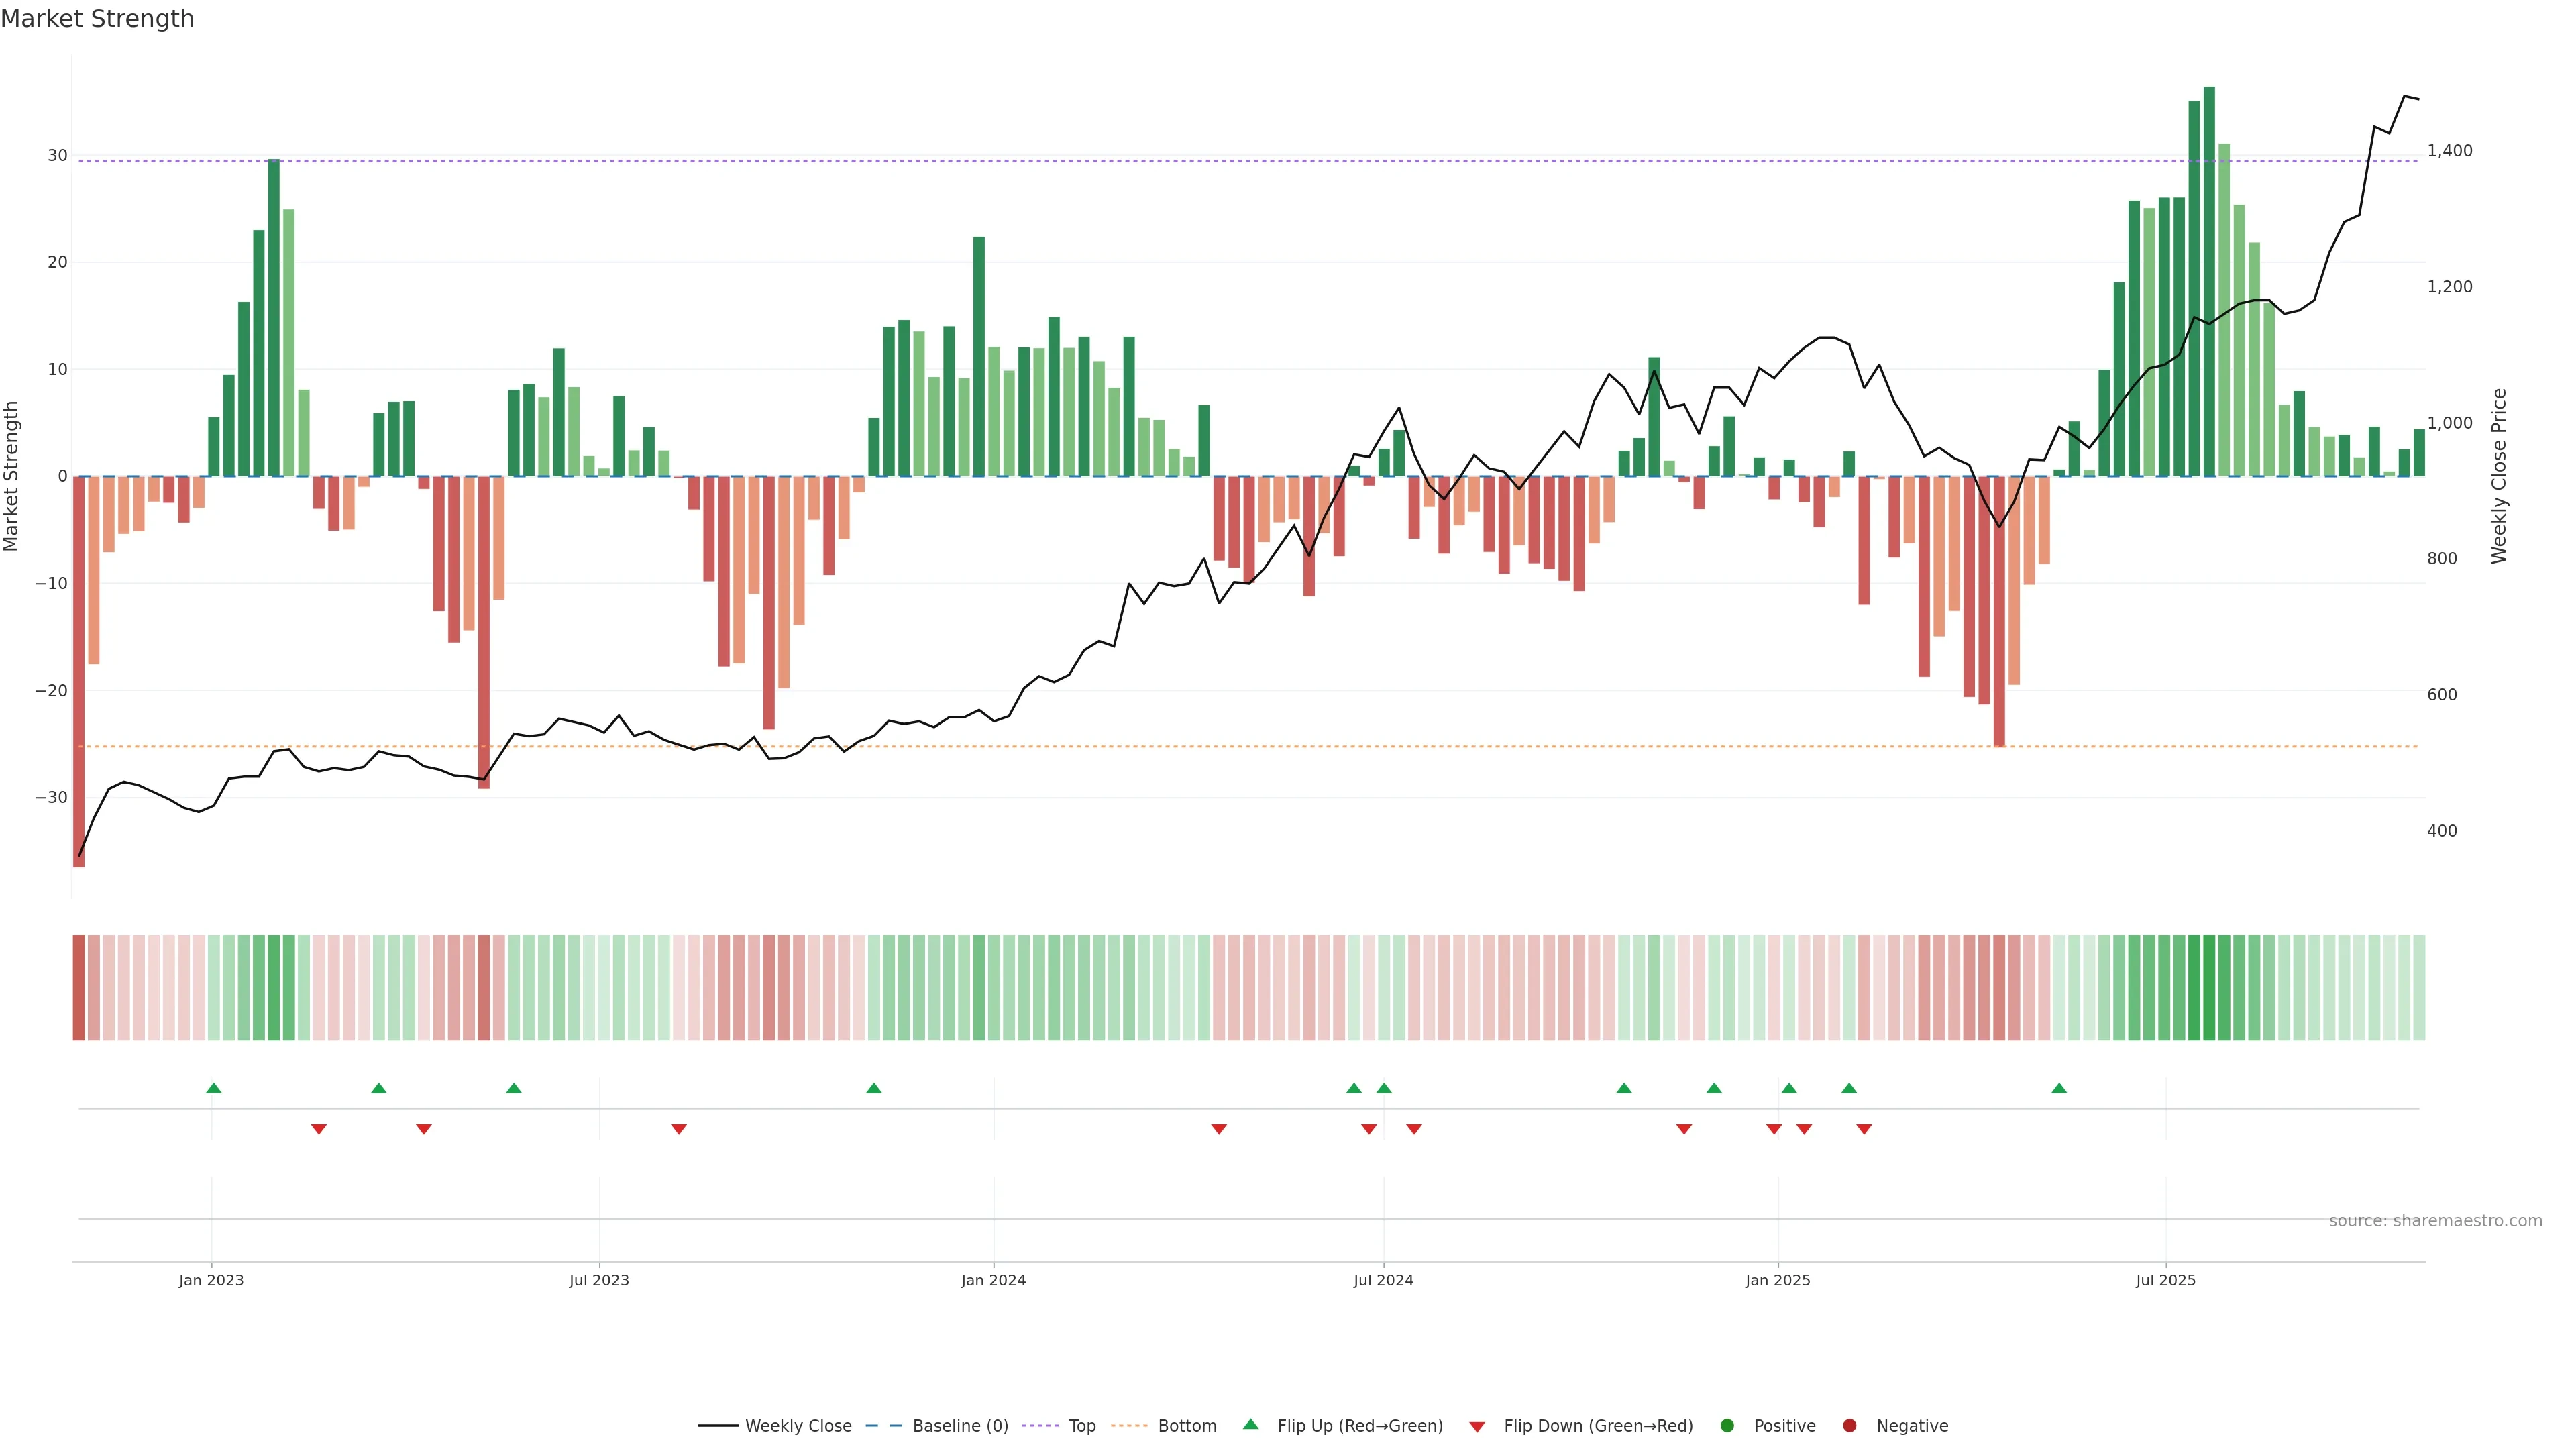
Task: Click the green Flip Up legend triangle
Action: coord(1250,1425)
